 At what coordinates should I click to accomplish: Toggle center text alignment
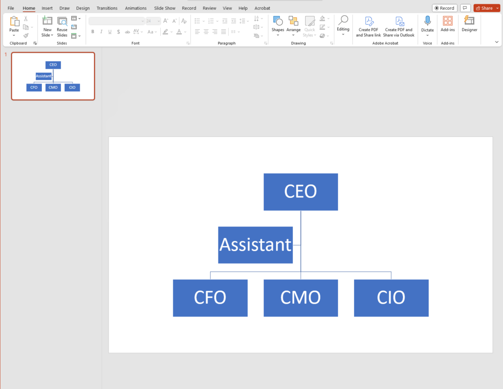pyautogui.click(x=205, y=32)
